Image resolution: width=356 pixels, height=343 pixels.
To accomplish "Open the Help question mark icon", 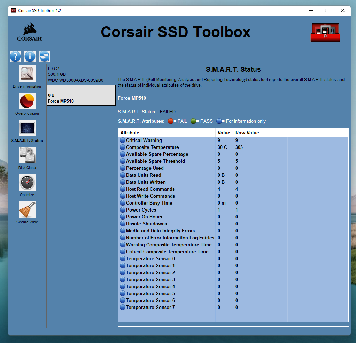I will click(15, 56).
